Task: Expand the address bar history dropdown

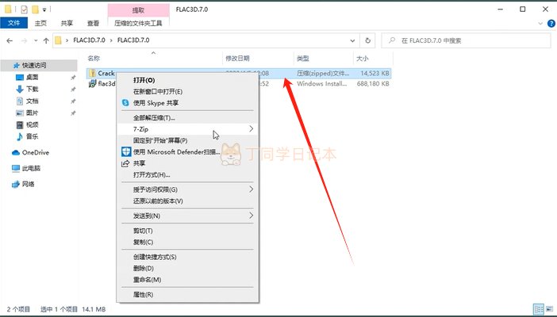Action: (x=352, y=41)
